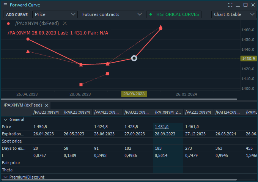Close the /PA:XNYM (dxFeed) table tab

(47, 105)
